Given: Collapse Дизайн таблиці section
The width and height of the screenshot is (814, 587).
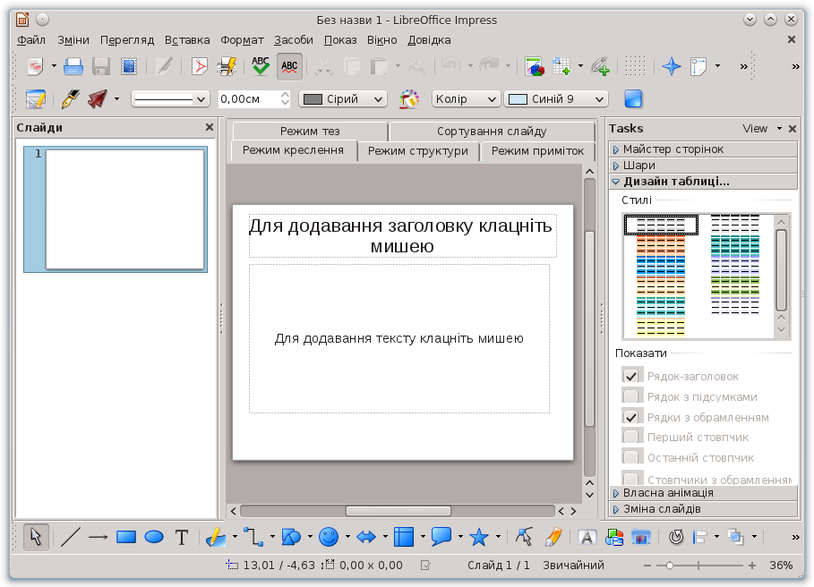Looking at the screenshot, I should coord(703,182).
